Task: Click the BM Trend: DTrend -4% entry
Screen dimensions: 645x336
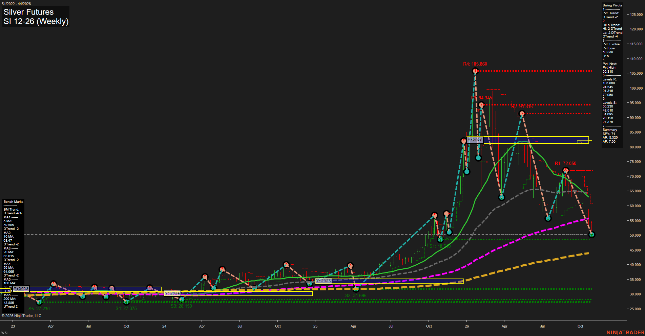Action: pyautogui.click(x=13, y=211)
